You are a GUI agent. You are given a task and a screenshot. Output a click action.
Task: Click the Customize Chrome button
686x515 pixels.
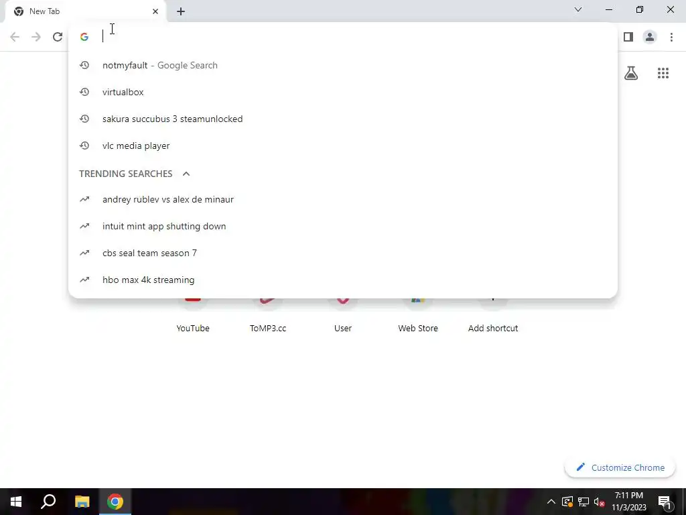click(x=620, y=467)
